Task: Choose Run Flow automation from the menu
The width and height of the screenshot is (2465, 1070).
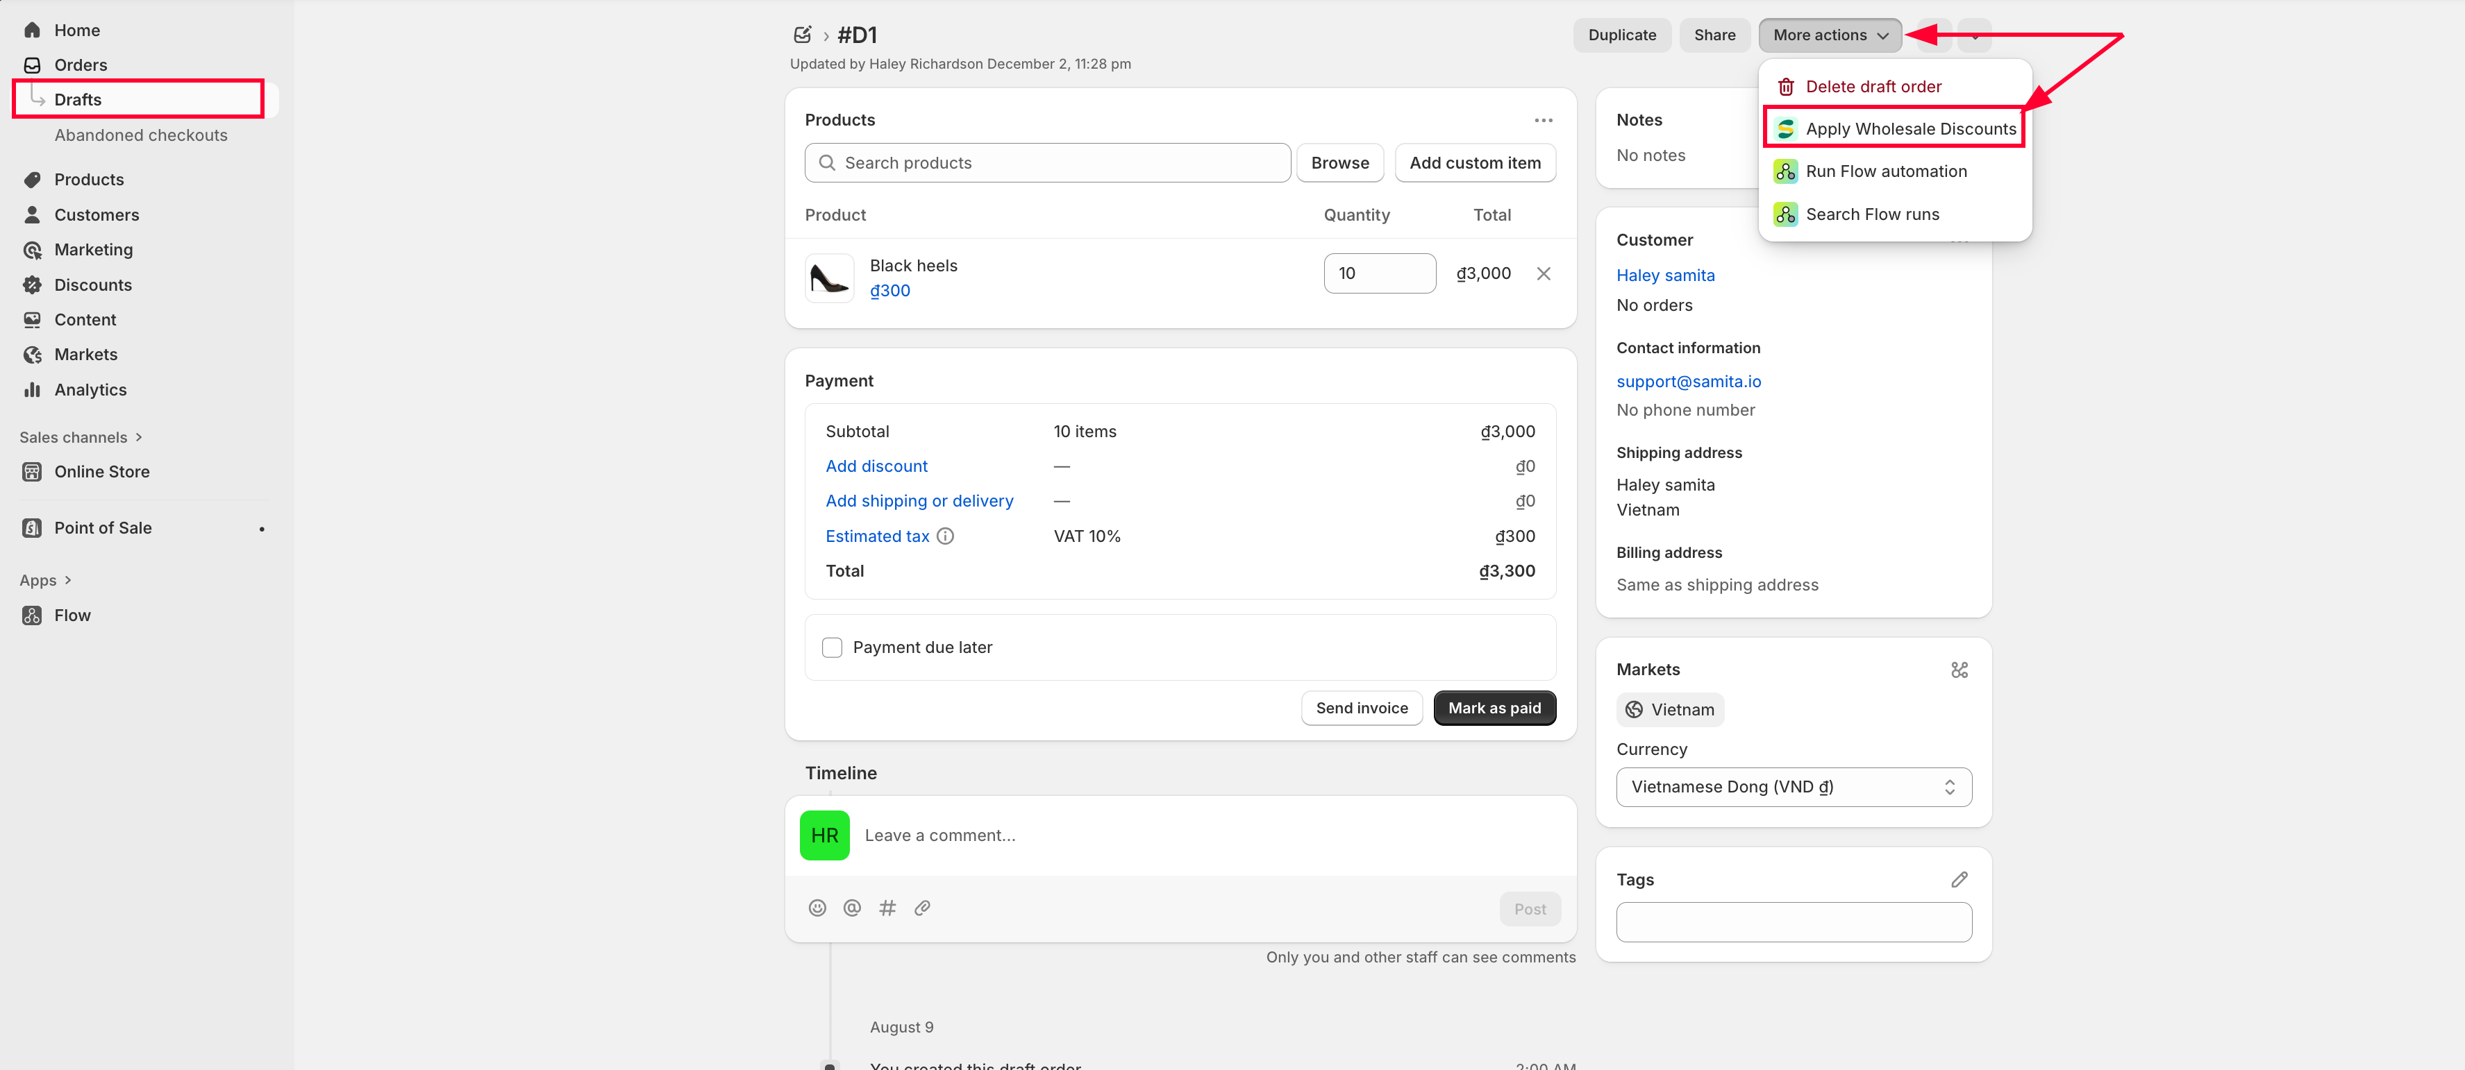Action: tap(1885, 172)
